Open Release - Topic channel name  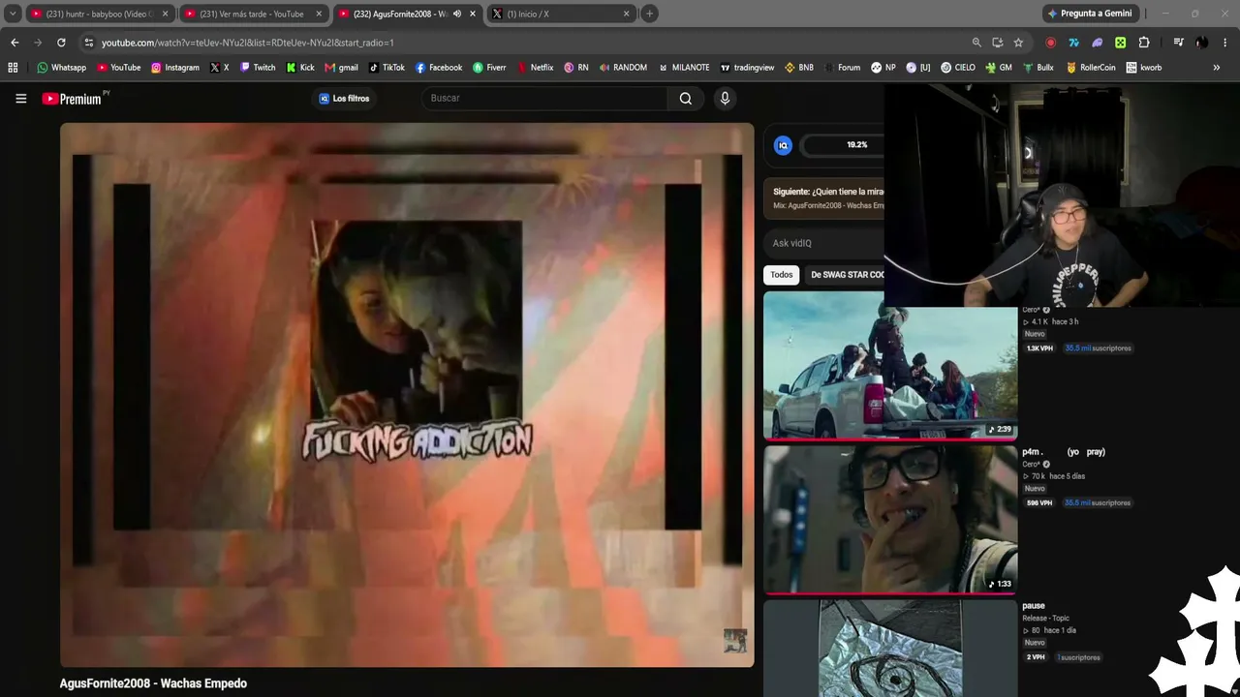(1048, 618)
